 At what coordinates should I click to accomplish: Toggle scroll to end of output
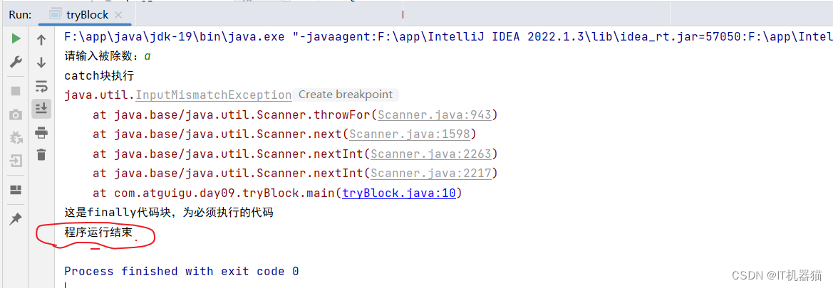[41, 108]
